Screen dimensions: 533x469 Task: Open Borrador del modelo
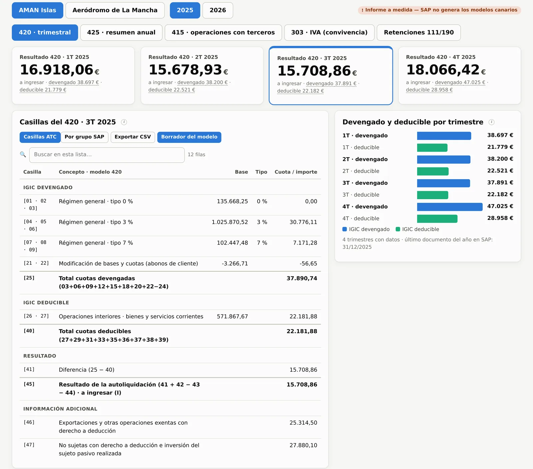[x=189, y=137]
